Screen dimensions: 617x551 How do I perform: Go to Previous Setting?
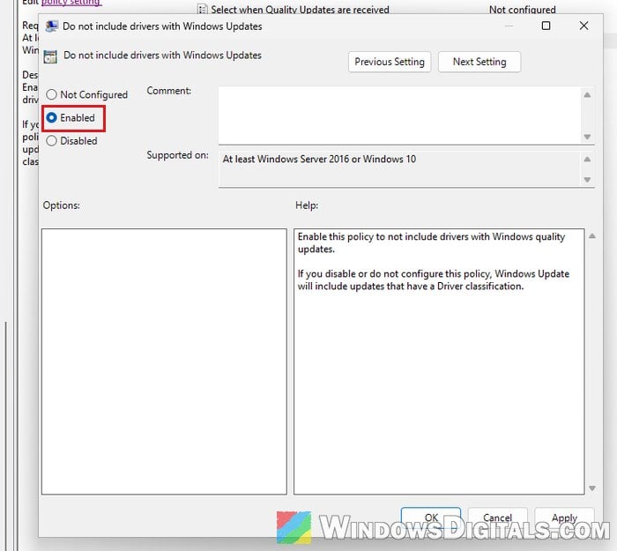click(390, 62)
